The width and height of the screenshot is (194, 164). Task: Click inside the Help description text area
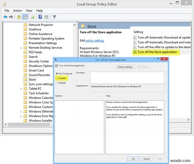point(135,127)
